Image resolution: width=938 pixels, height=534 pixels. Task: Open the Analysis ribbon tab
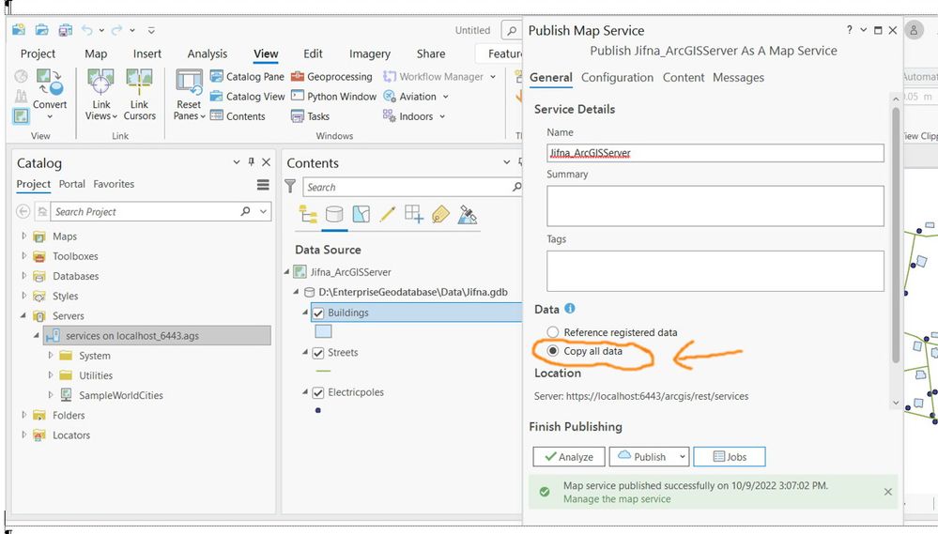(x=207, y=53)
